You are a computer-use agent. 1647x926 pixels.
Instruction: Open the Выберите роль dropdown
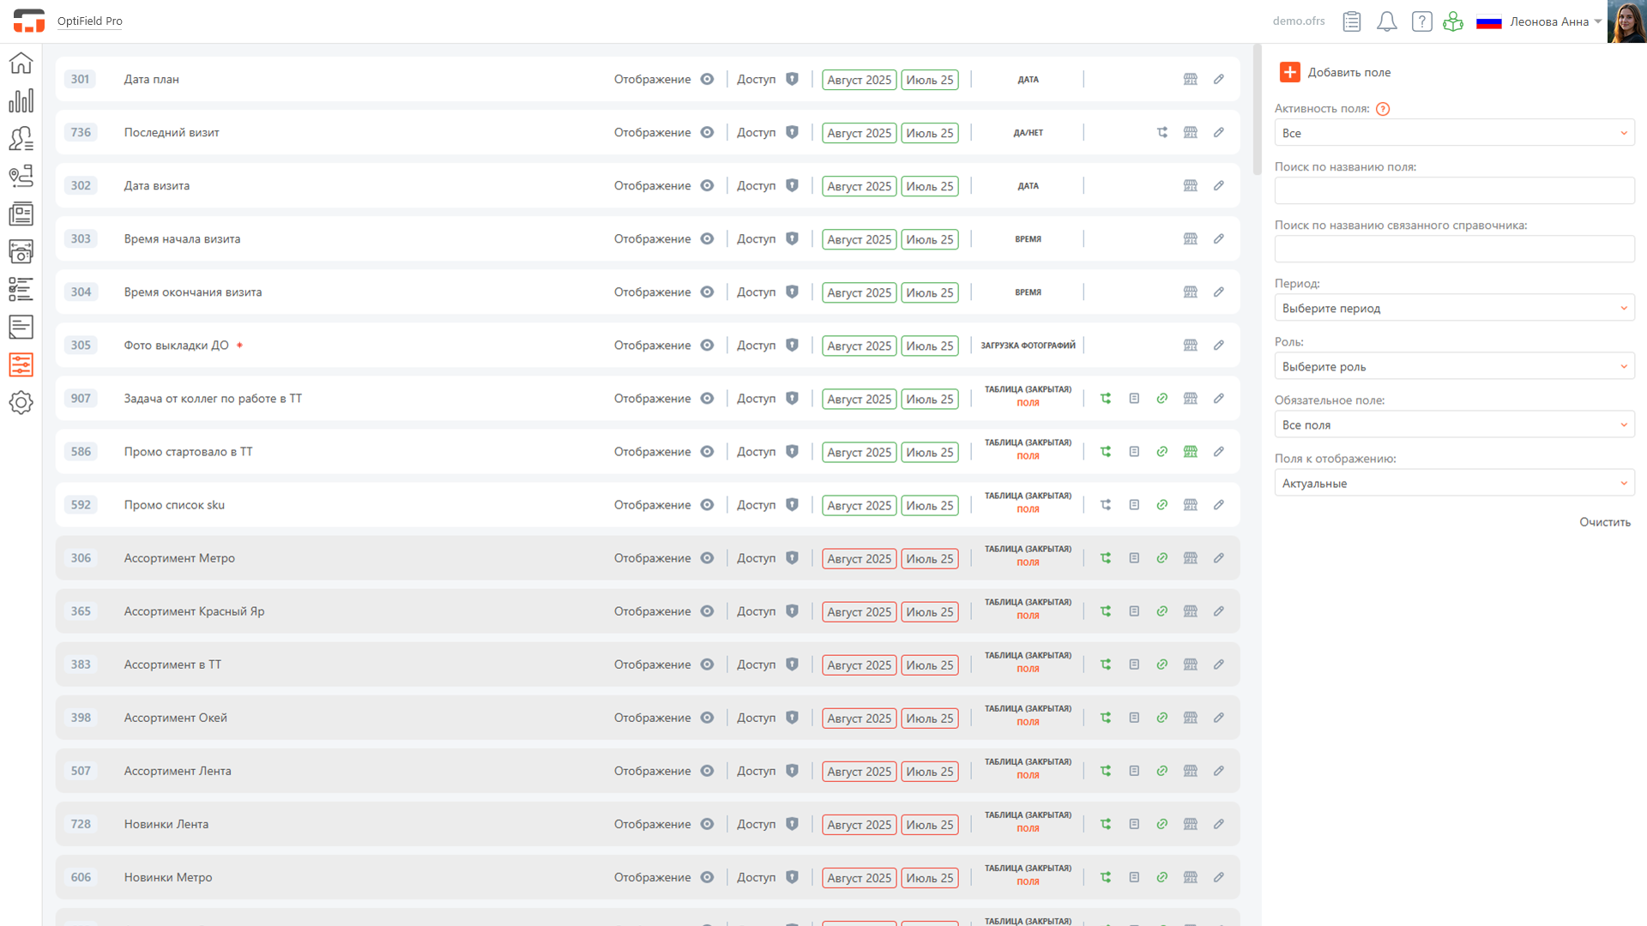tap(1454, 366)
